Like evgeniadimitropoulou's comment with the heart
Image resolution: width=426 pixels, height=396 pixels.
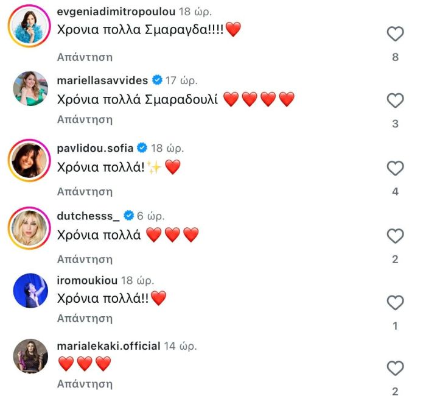(396, 34)
